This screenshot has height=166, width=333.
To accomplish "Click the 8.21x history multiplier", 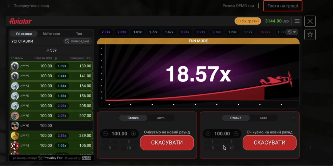I will [201, 32].
